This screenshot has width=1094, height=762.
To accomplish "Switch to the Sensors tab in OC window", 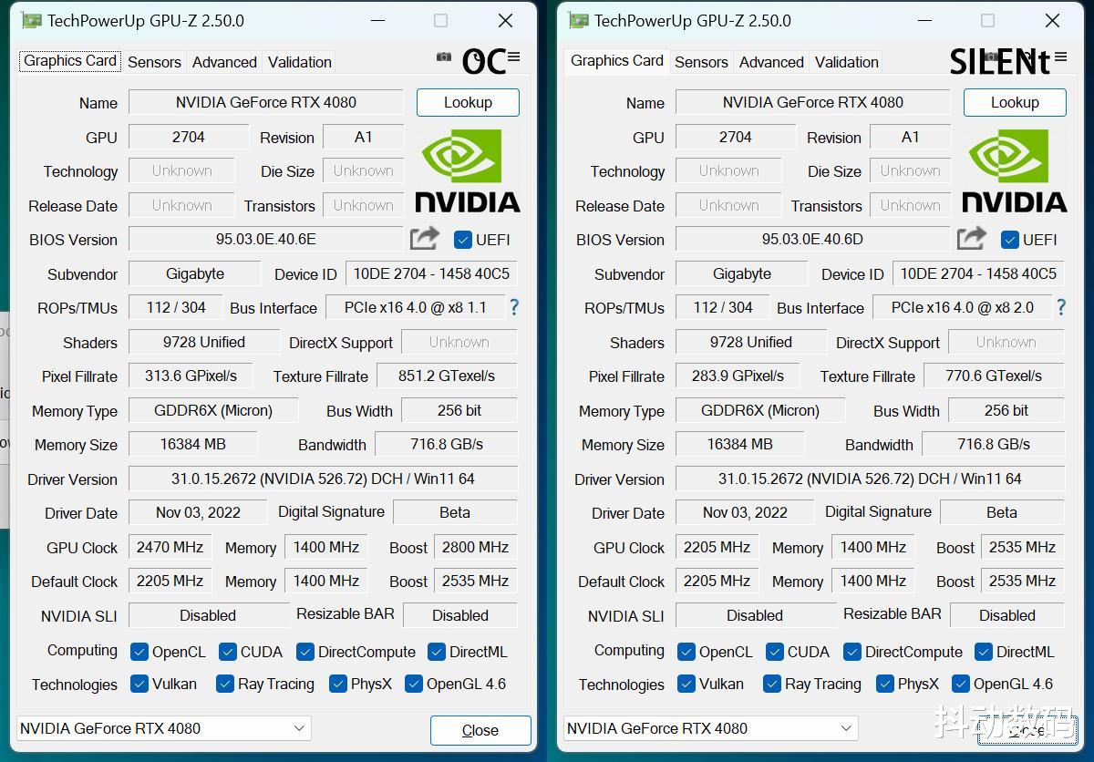I will click(154, 62).
